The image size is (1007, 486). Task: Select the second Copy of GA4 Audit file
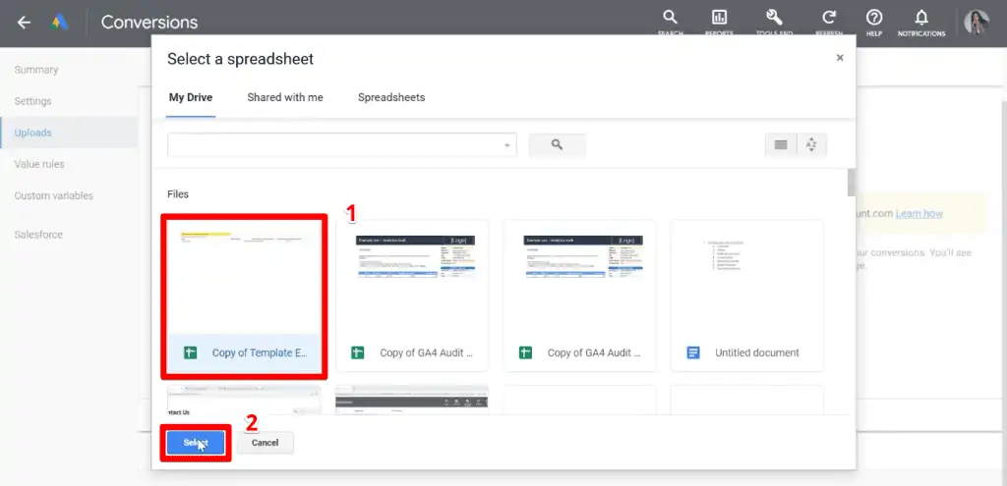coord(579,297)
